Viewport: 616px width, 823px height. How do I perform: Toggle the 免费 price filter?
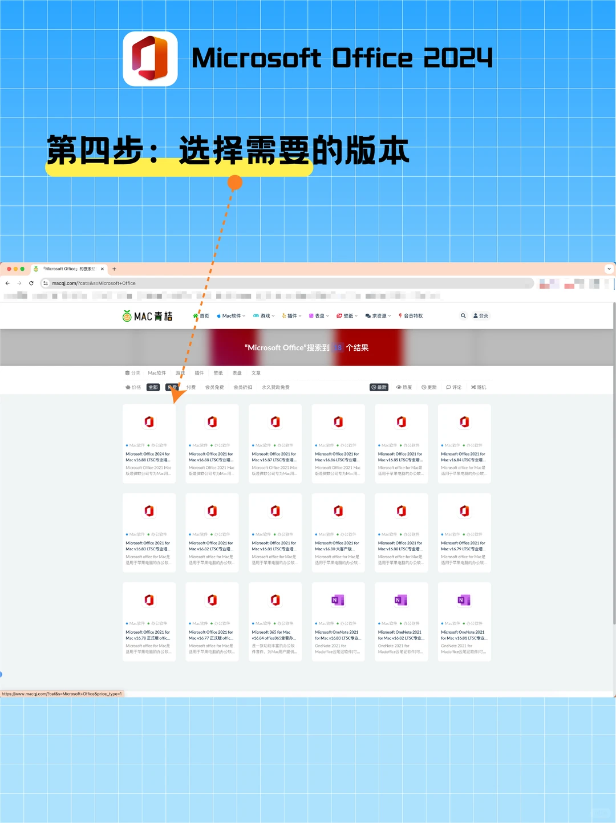pos(171,387)
